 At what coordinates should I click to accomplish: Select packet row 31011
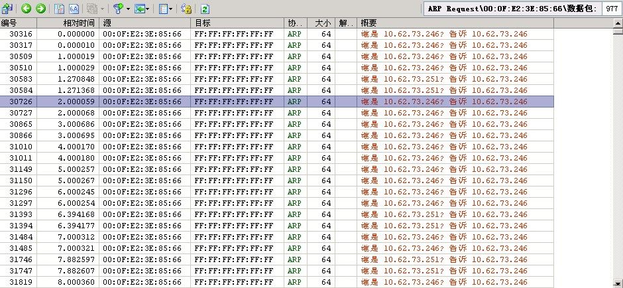coord(276,158)
